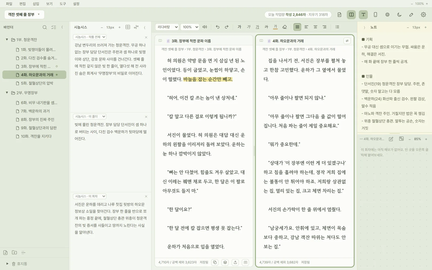Viewport: 432px width, 270px height.
Task: Switch to dark mode moon icon
Action: coord(399,15)
